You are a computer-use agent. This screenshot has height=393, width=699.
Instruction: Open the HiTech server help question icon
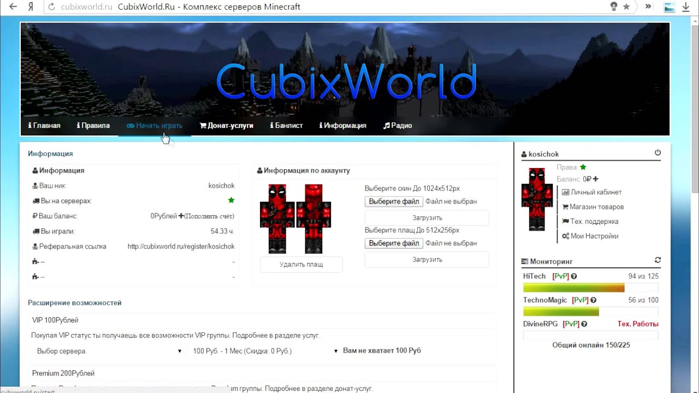(574, 277)
